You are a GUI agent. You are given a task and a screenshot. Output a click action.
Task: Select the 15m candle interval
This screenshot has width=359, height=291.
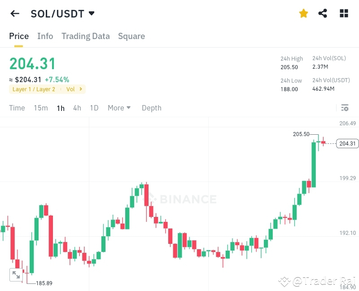coord(40,108)
